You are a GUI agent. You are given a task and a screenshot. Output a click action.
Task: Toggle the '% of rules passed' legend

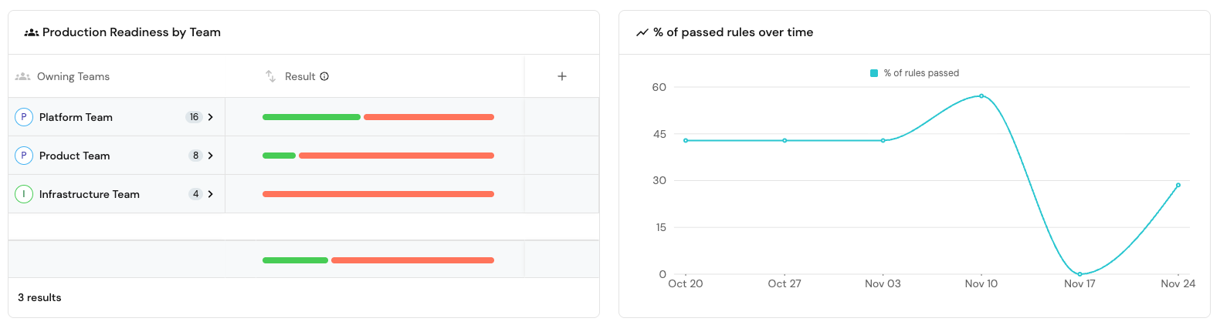coord(915,73)
